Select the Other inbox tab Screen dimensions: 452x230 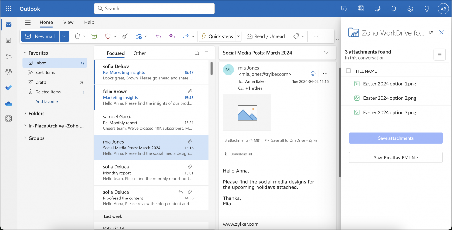point(140,53)
